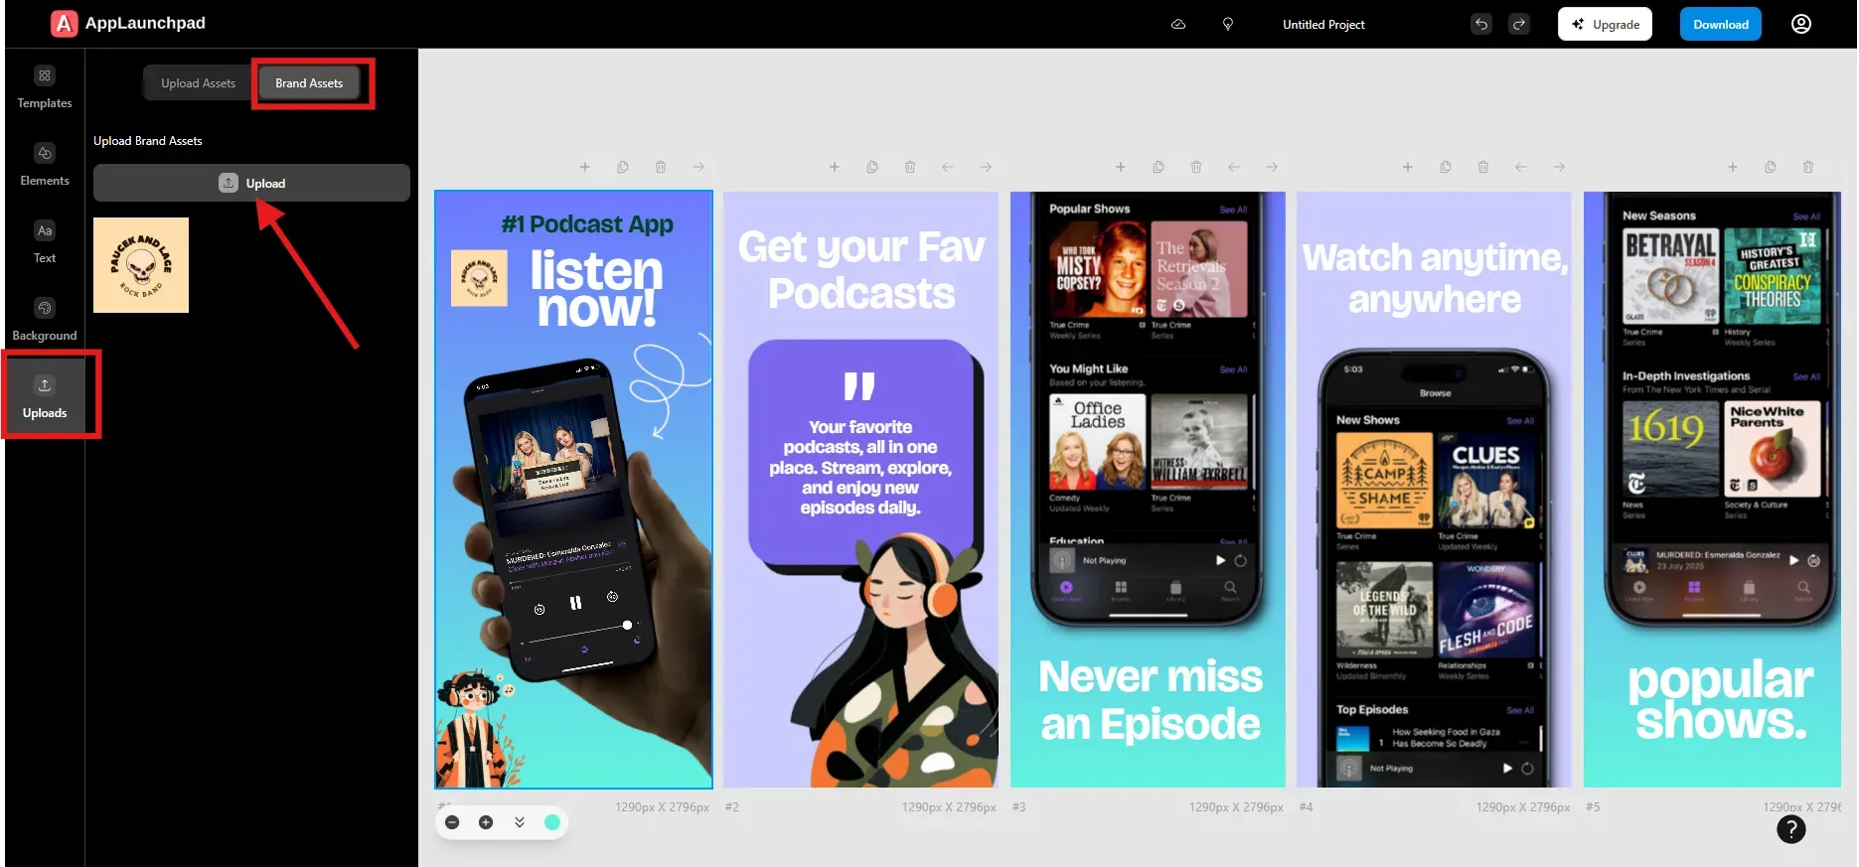1859x867 pixels.
Task: Duplicate screenshot #1
Action: 623,167
